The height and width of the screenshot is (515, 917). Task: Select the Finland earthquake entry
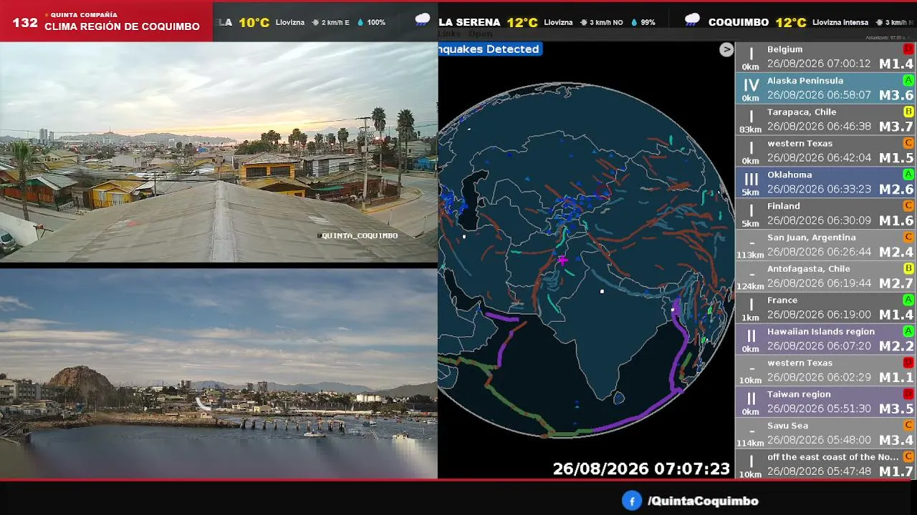pos(826,214)
